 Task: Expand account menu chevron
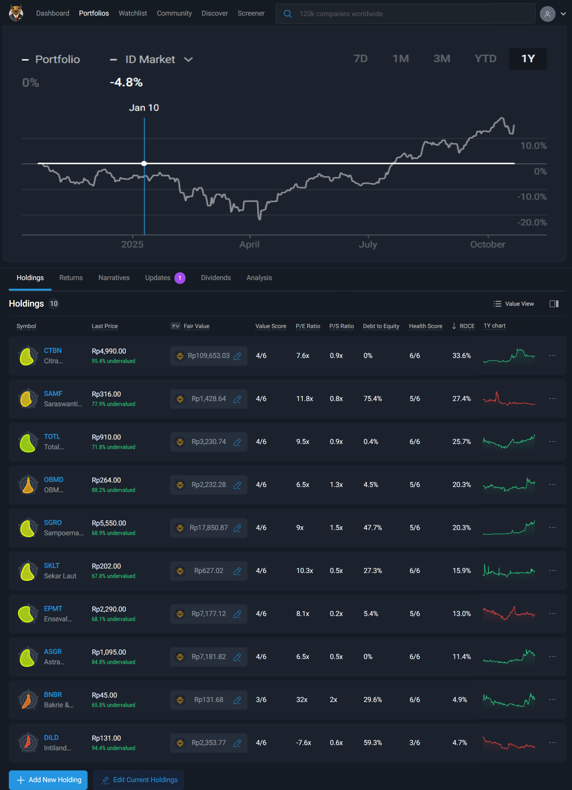(x=563, y=14)
